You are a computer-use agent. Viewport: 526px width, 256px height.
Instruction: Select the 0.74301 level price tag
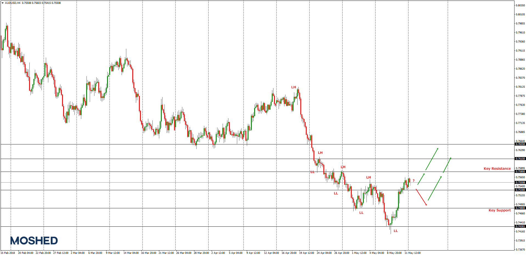[x=520, y=226]
